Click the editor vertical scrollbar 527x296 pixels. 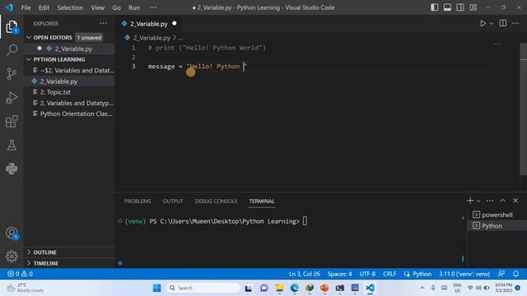(524, 109)
